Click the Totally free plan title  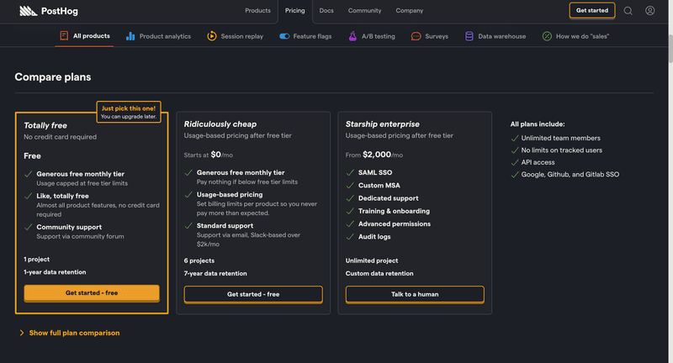pos(45,125)
